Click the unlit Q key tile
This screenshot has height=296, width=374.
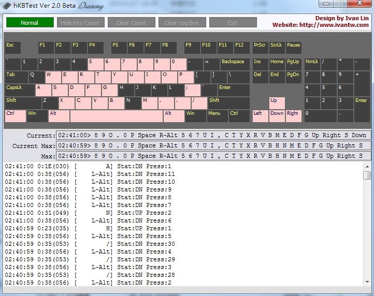click(x=36, y=77)
